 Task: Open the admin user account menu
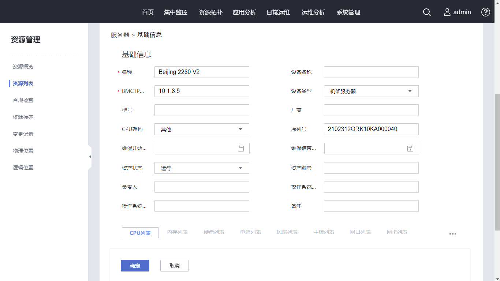pyautogui.click(x=458, y=12)
